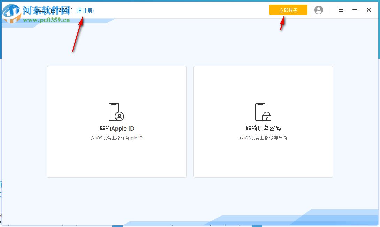Choose the 解锁Apple ID mode

(116, 128)
